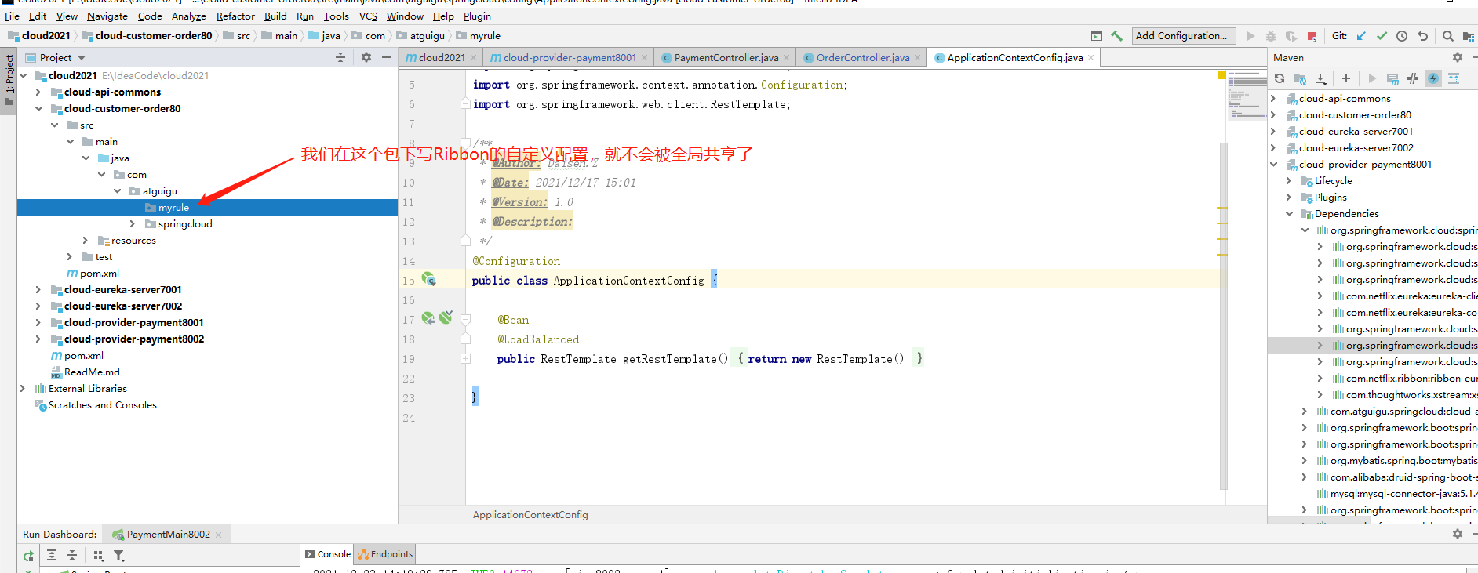Open the Refactor menu
1478x573 pixels.
point(235,16)
